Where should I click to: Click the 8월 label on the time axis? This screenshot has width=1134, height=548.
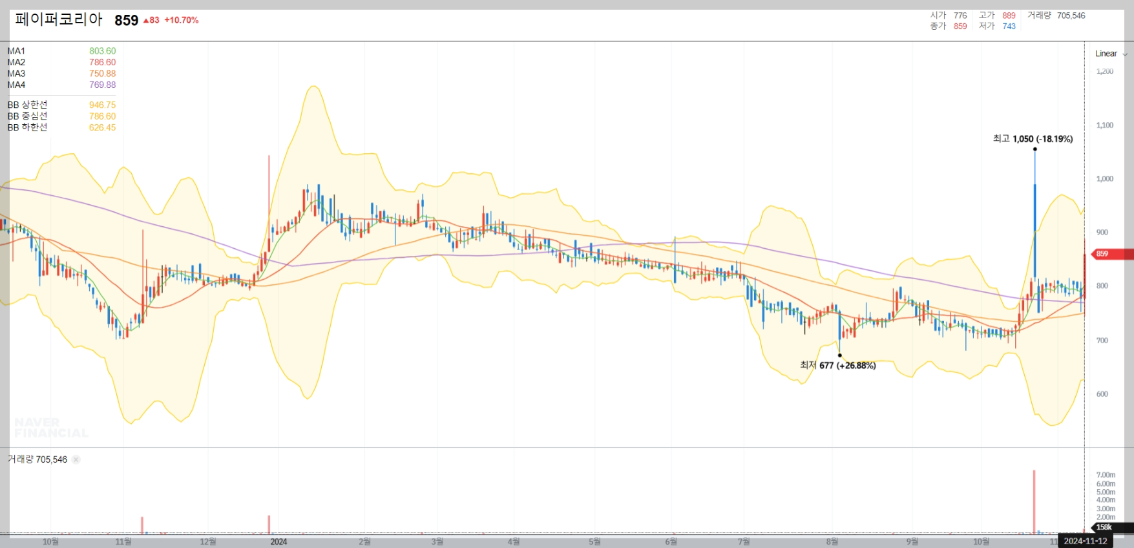pos(832,542)
